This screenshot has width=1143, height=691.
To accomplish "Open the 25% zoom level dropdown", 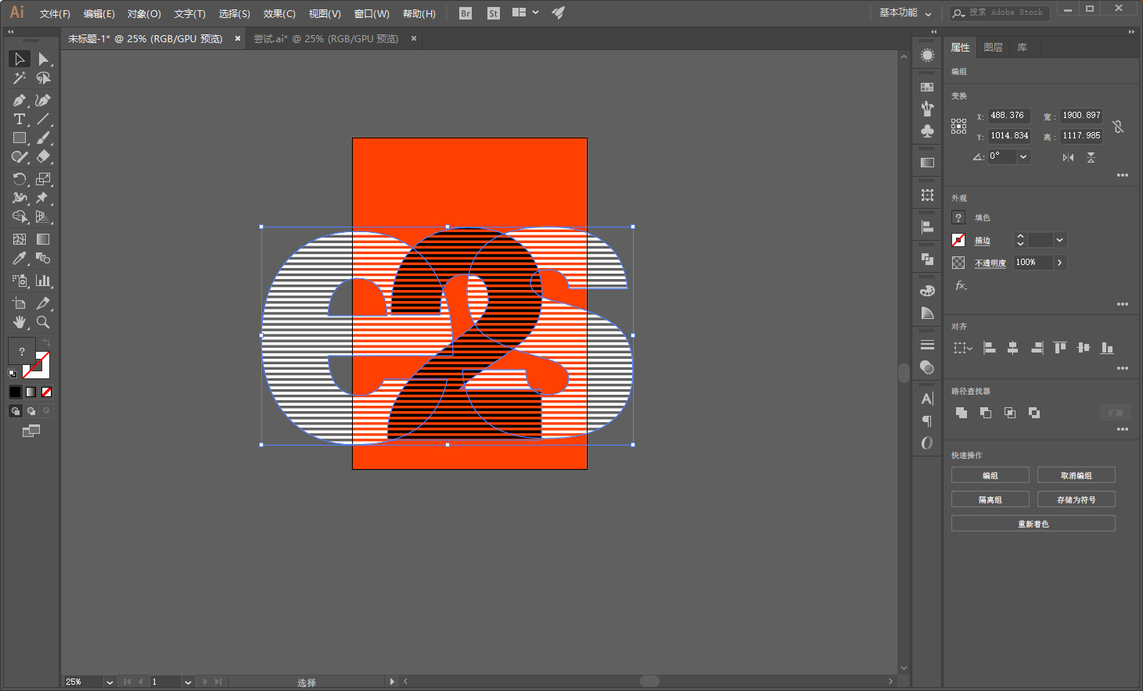I will [110, 682].
